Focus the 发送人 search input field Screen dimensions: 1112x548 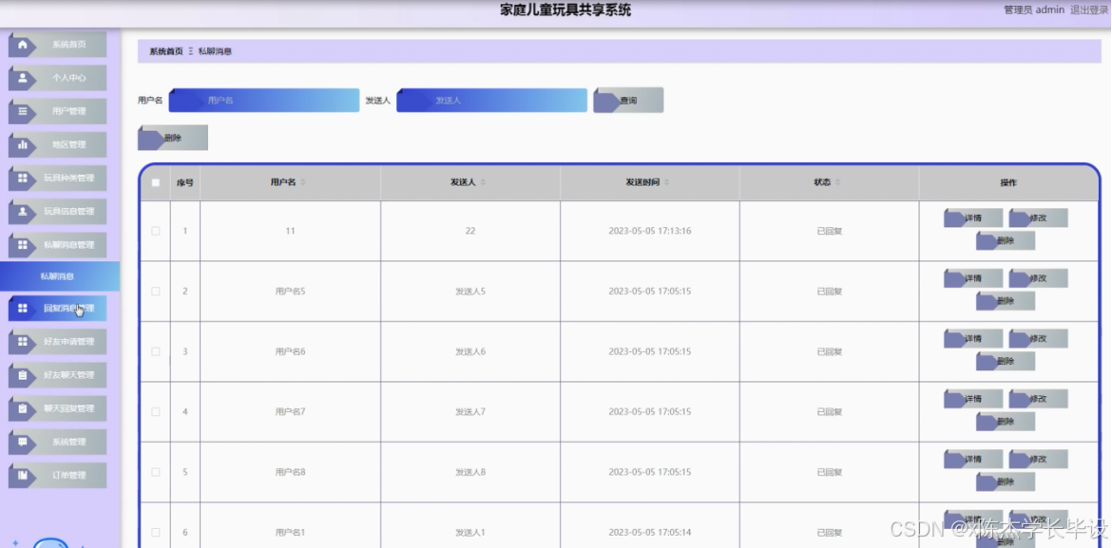[x=491, y=101]
